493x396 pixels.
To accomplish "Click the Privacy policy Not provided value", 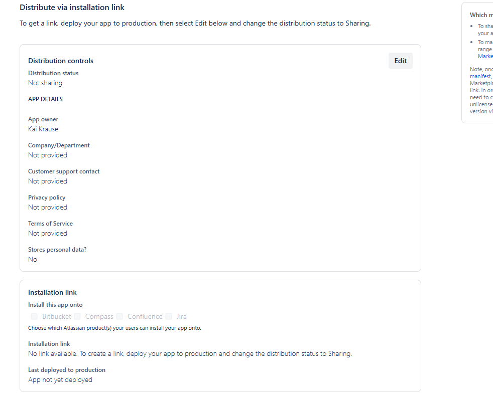I will click(47, 207).
